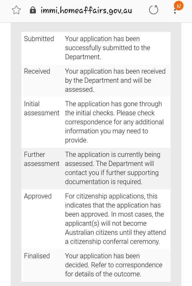192x286 pixels.
Task: Tap text about further supporting documentation
Action: pyautogui.click(x=113, y=168)
